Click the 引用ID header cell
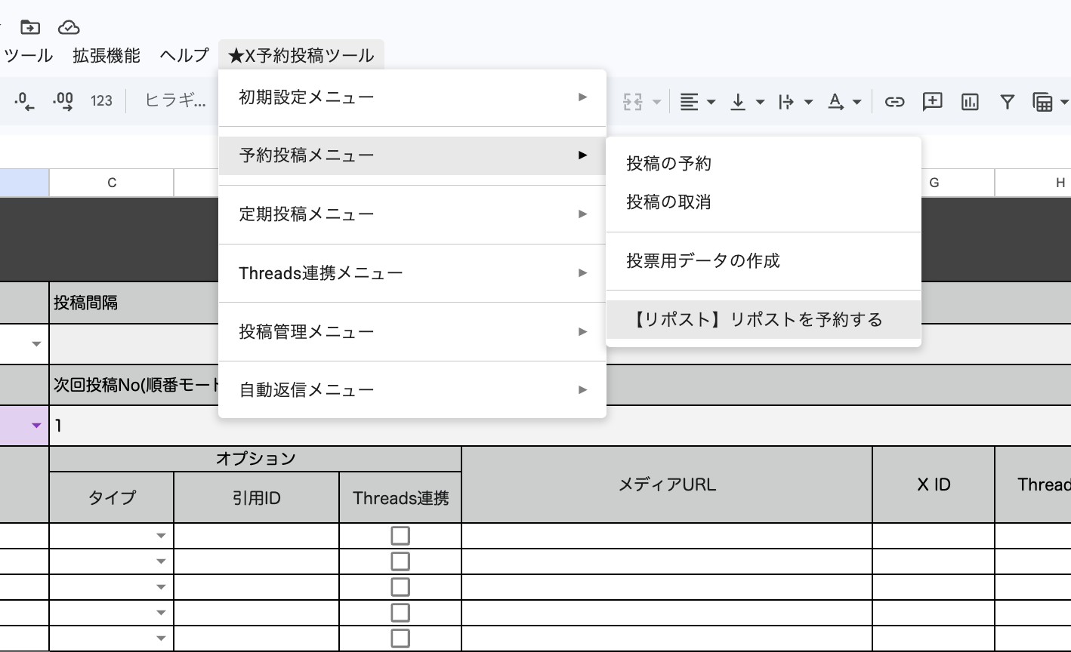 (x=257, y=497)
